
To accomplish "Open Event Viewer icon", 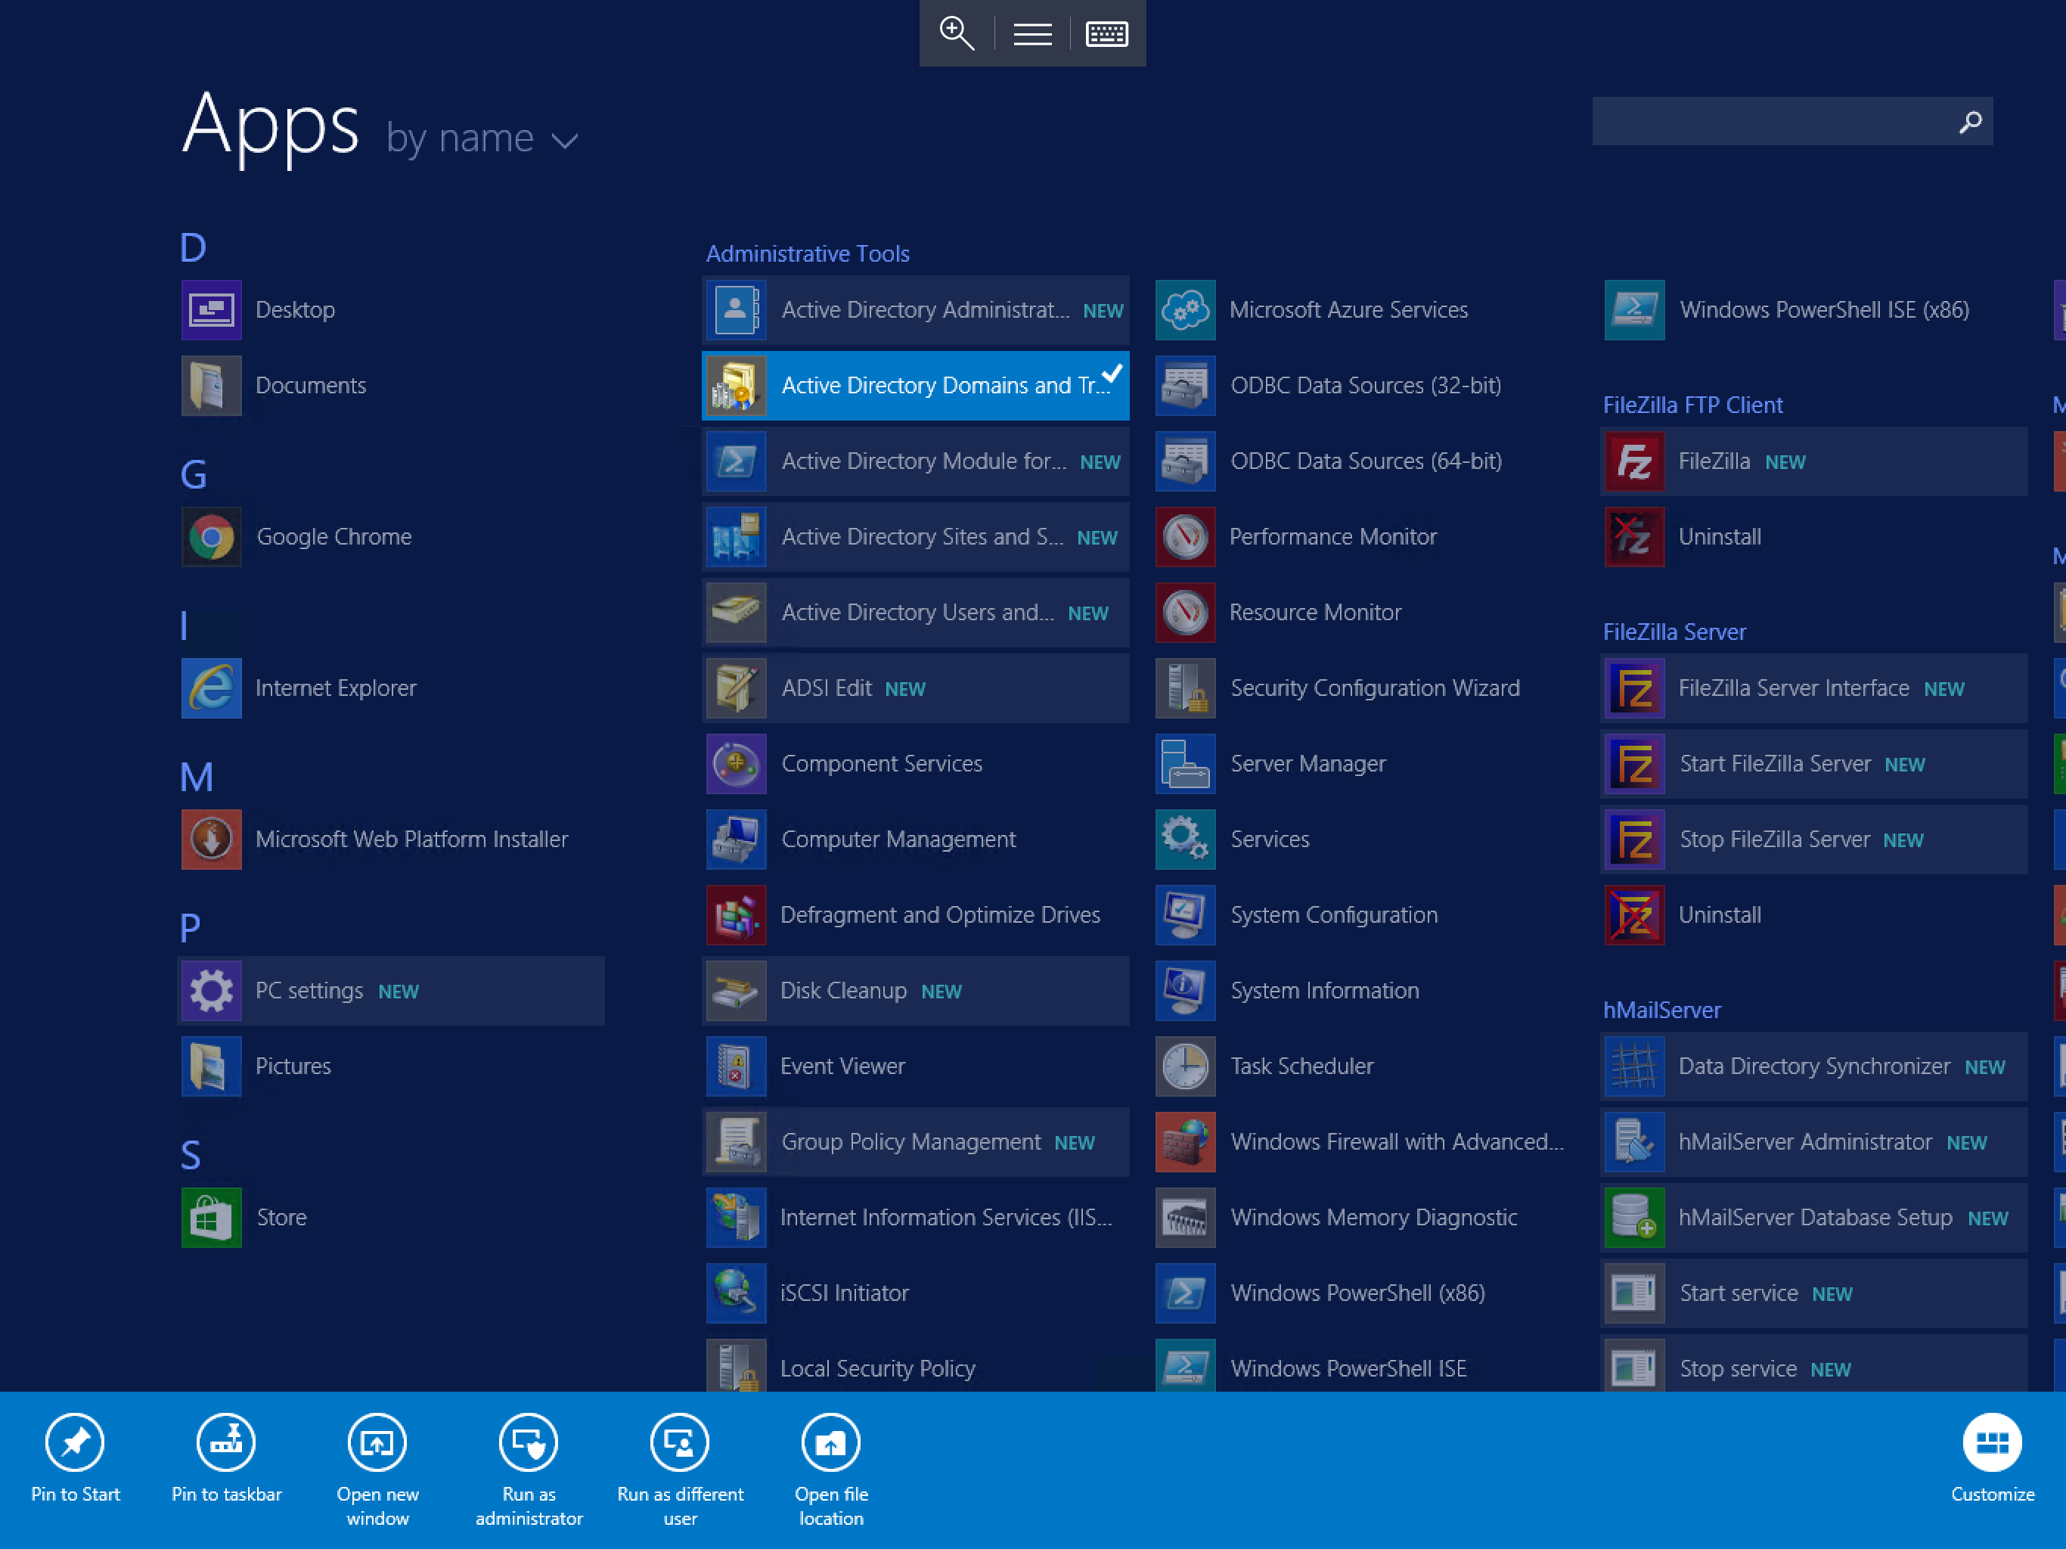I will click(736, 1066).
